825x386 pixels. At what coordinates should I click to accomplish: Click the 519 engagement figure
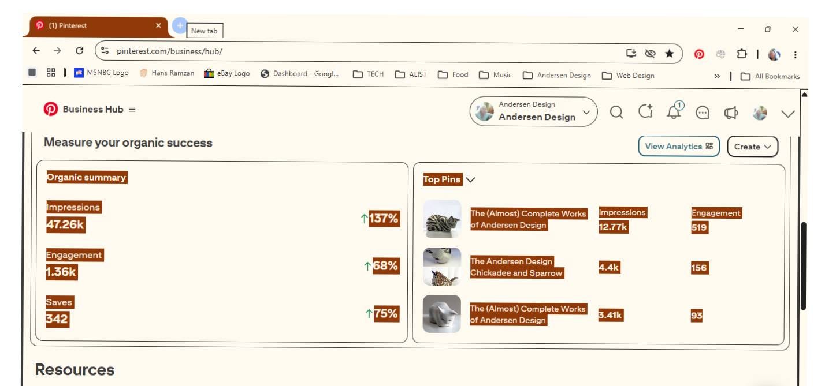coord(699,227)
